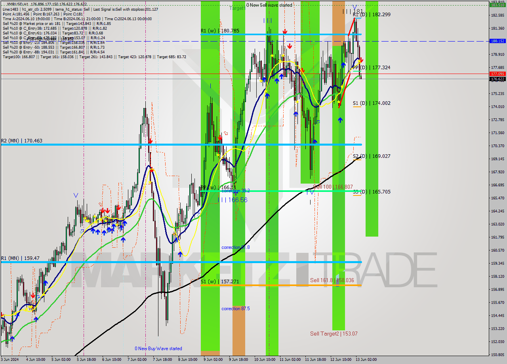
Task: Click the '| | | 166.56' blue price label
Action: 233,200
